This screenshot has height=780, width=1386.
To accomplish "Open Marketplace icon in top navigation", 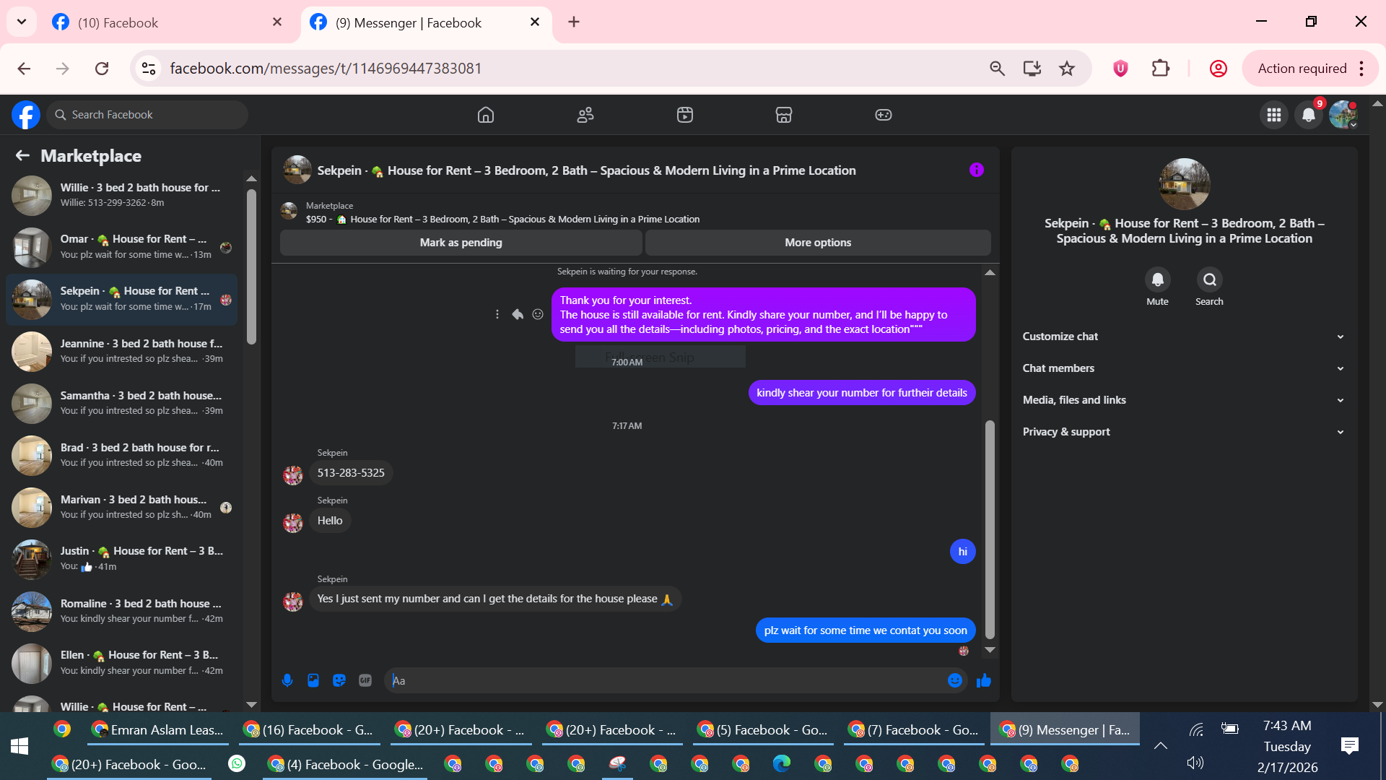I will [783, 115].
